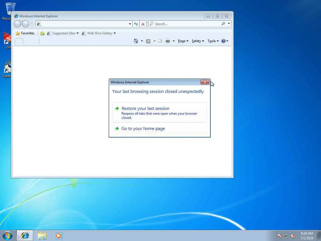Click the Print toolbar icon
321x241 pixels.
(168, 41)
